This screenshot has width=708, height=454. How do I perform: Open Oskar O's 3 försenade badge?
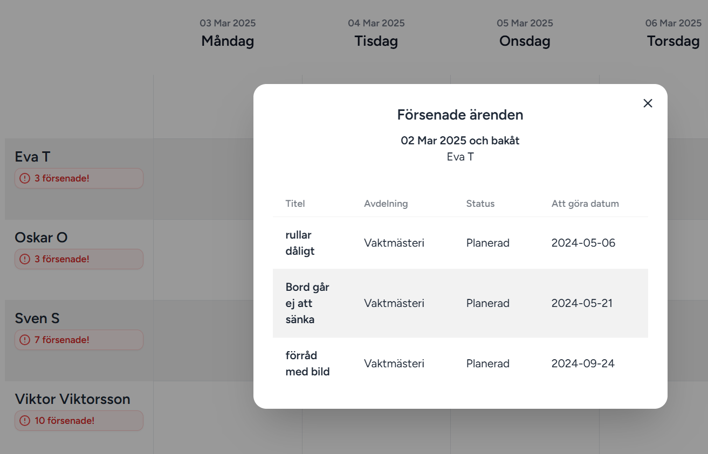(79, 259)
